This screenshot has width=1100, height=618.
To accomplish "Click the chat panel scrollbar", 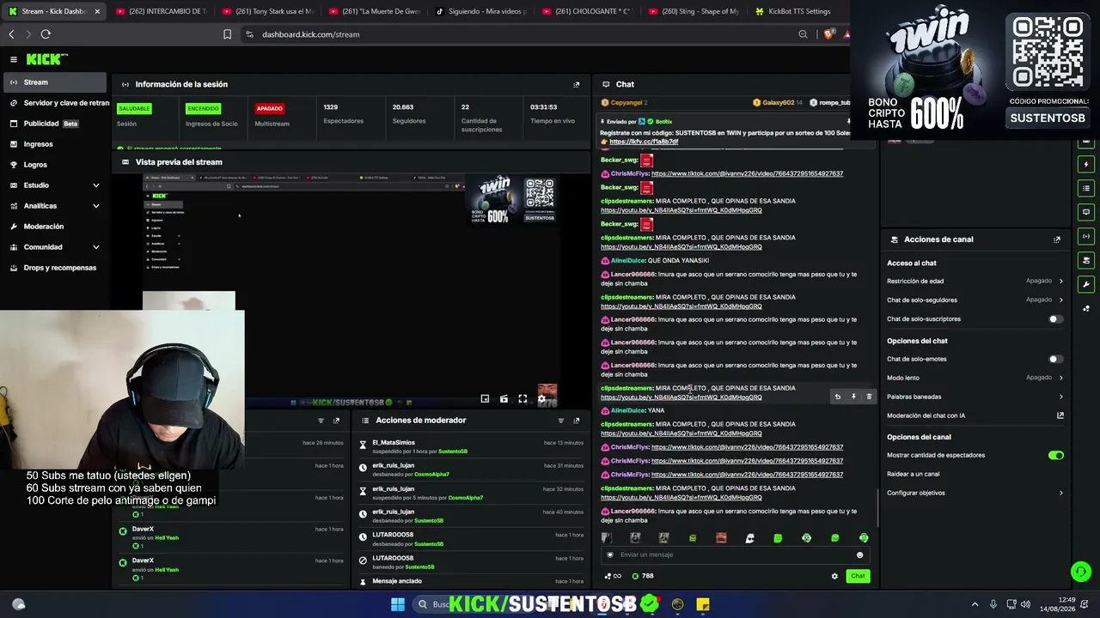I will pos(877,506).
